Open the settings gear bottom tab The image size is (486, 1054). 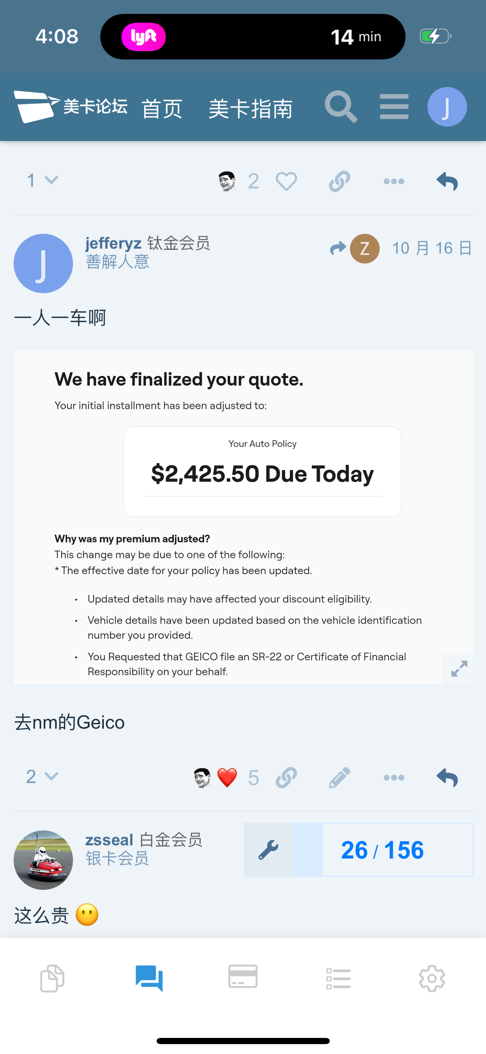click(x=432, y=978)
